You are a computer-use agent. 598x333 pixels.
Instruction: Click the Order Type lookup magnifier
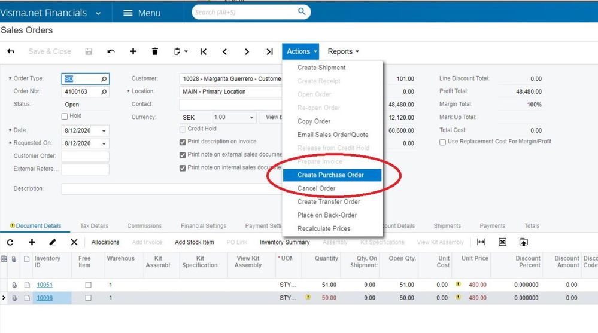coord(104,78)
